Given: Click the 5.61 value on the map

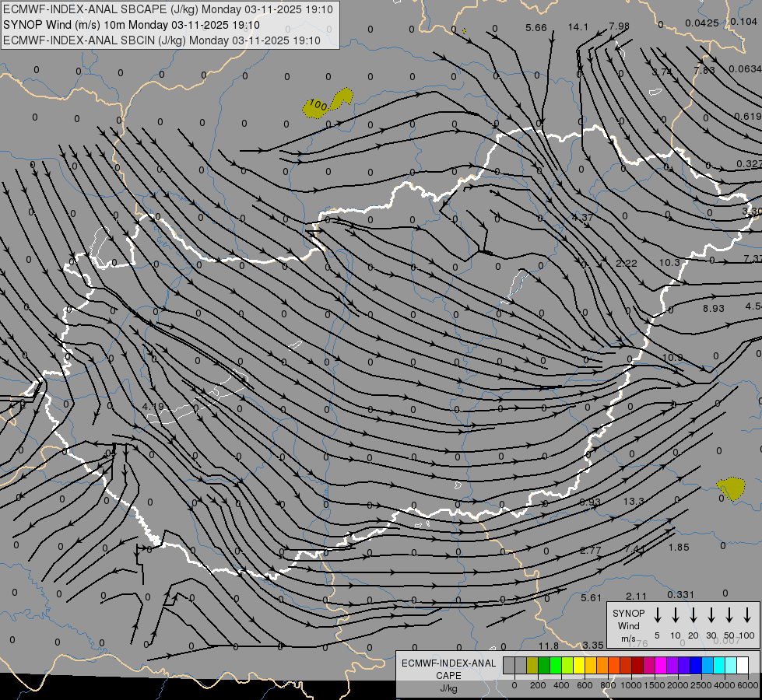Looking at the screenshot, I should click(x=591, y=598).
